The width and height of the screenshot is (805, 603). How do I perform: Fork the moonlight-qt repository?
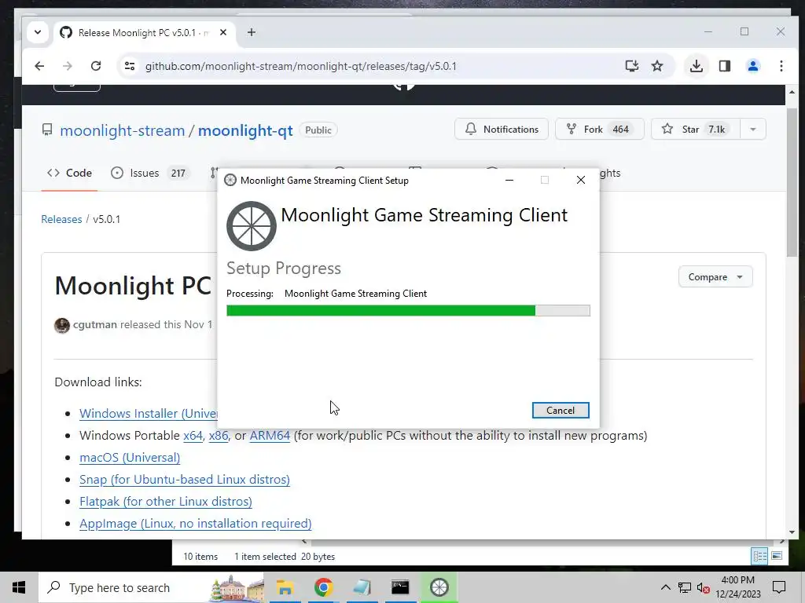point(599,130)
